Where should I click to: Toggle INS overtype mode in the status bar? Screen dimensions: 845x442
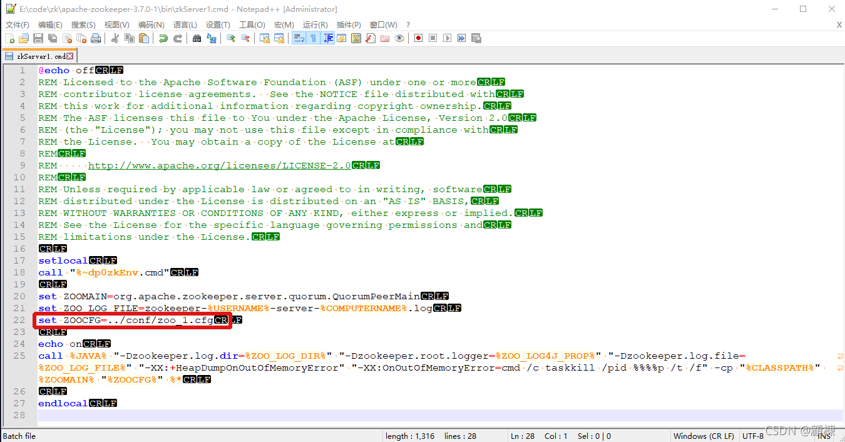point(824,436)
